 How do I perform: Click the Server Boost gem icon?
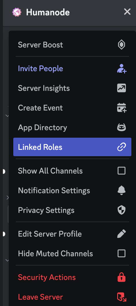121,45
